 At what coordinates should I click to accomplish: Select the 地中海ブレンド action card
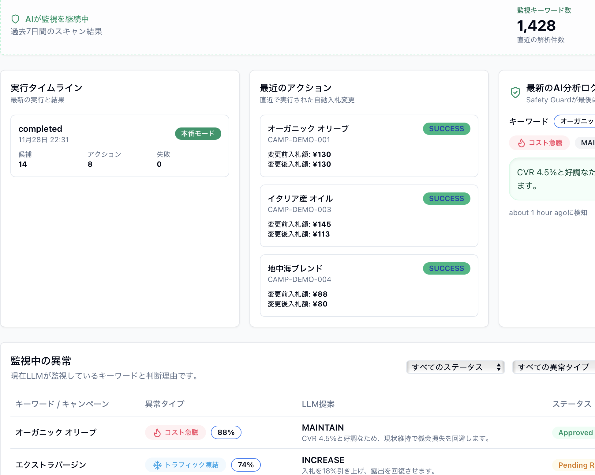(369, 285)
